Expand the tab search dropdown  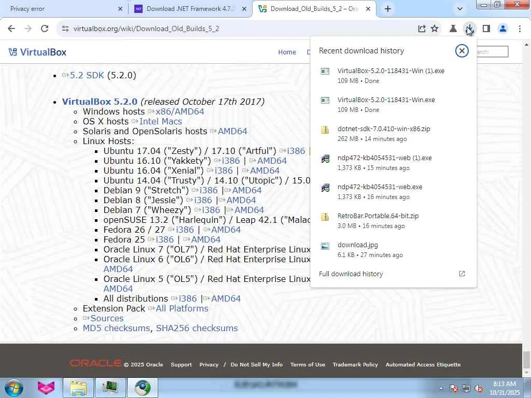point(460,9)
